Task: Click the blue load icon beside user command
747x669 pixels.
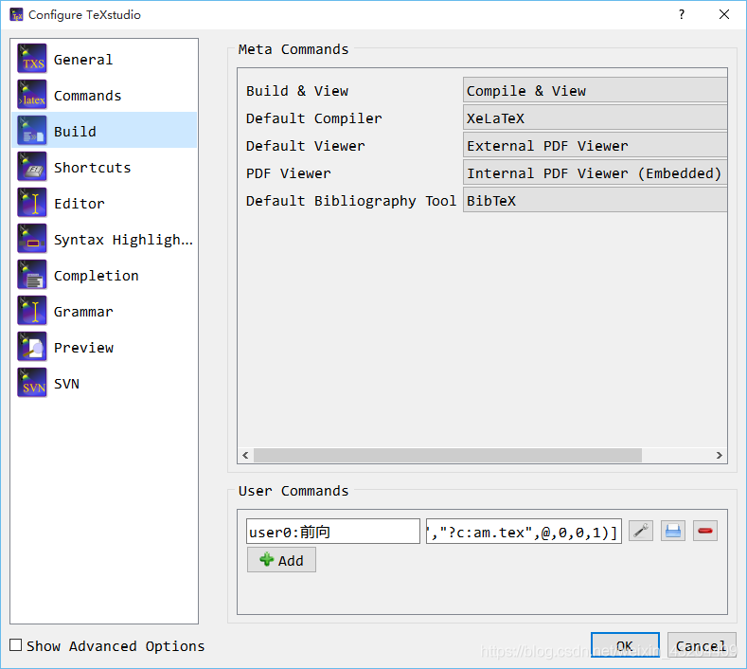Action: coord(673,531)
